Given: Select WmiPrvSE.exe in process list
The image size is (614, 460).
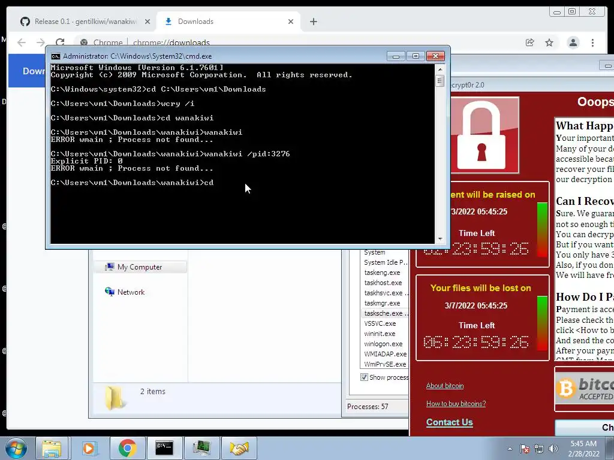Looking at the screenshot, I should tap(385, 364).
